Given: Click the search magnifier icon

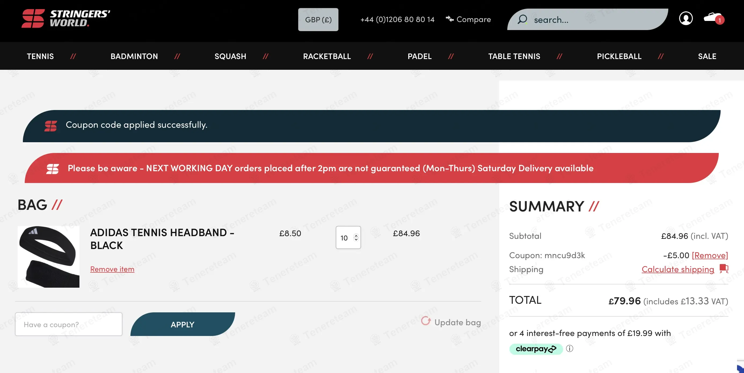Looking at the screenshot, I should (522, 20).
